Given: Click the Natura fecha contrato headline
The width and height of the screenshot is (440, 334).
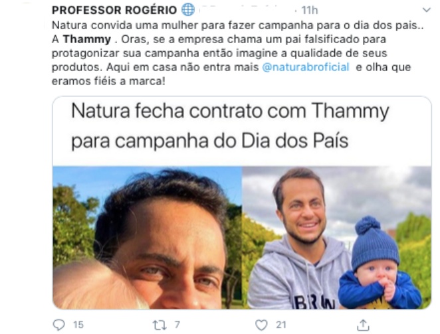Looking at the screenshot, I should coord(230,125).
